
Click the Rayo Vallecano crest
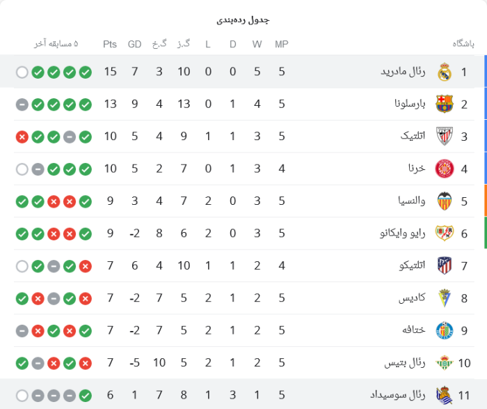click(x=445, y=233)
